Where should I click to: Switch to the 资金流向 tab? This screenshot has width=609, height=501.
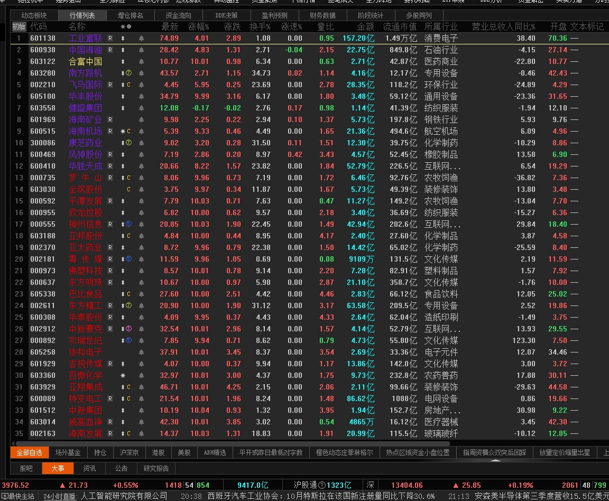(x=179, y=15)
